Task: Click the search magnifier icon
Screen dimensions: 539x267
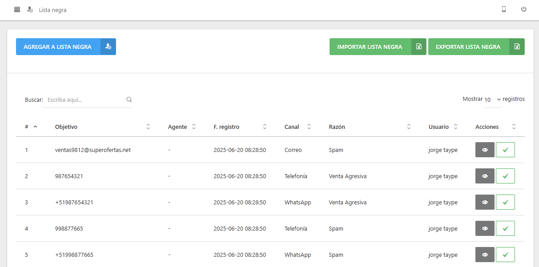Action: [129, 100]
